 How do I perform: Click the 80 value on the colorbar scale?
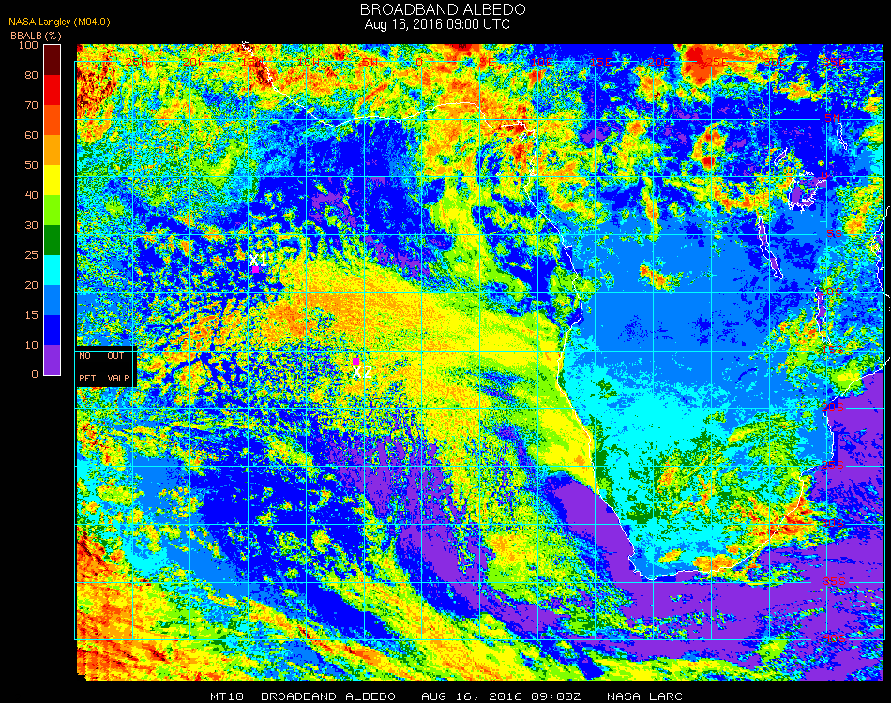[x=31, y=75]
